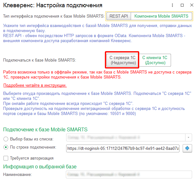This screenshot has height=180, width=194.
Task: Click the Информация о выбранной базе heading
Action: point(40,167)
